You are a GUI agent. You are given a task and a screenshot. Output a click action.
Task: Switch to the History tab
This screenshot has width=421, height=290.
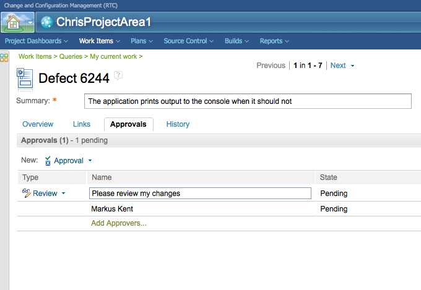pos(178,124)
